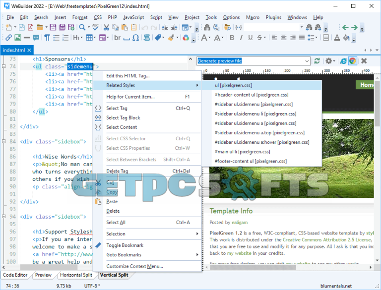Switch preview to Chrome browser
381x290 pixels.
coord(352,60)
